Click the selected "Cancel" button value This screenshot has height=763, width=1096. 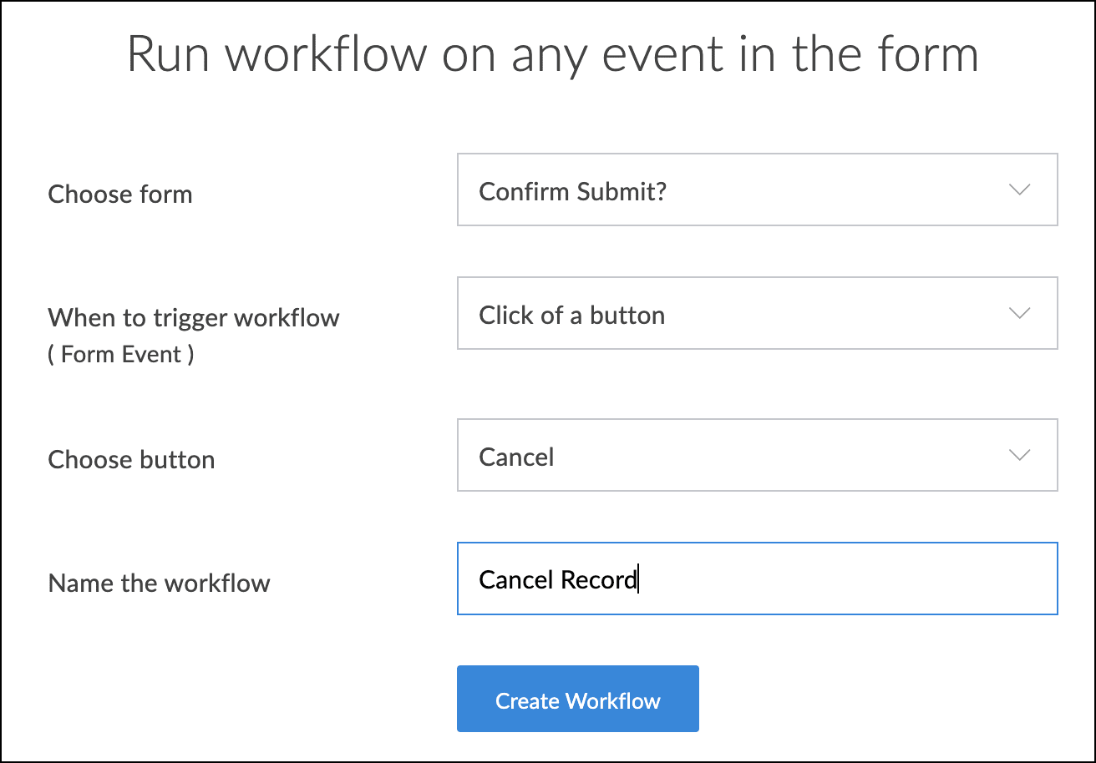coord(516,457)
